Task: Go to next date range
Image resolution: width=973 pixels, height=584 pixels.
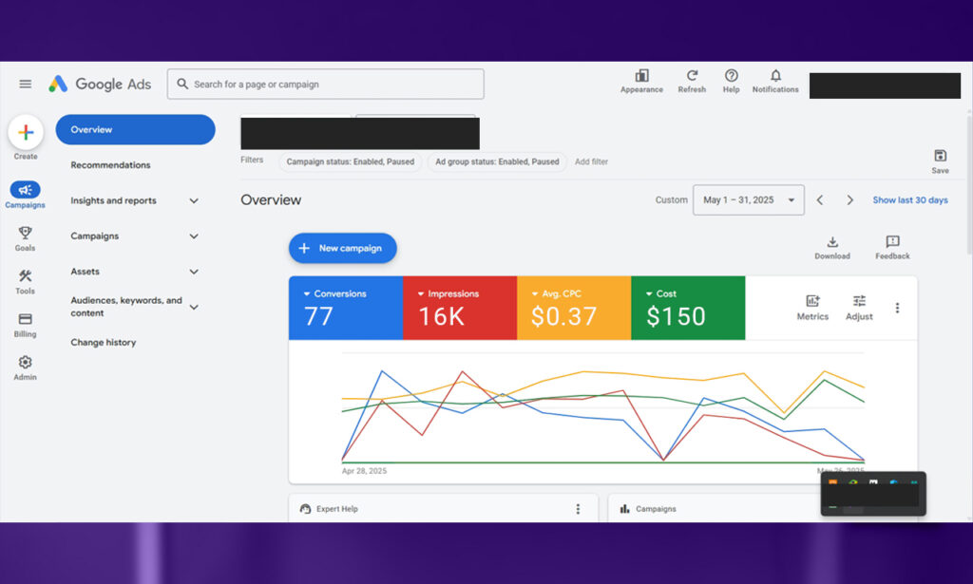Action: click(x=850, y=200)
